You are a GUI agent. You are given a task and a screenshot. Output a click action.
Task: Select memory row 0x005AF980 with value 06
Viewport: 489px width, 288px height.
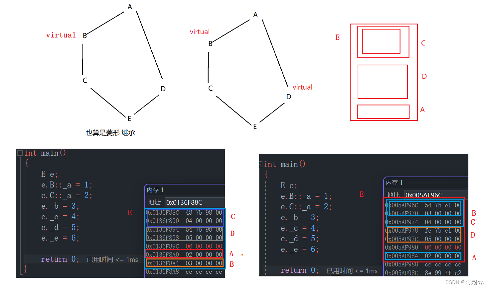tap(423, 248)
